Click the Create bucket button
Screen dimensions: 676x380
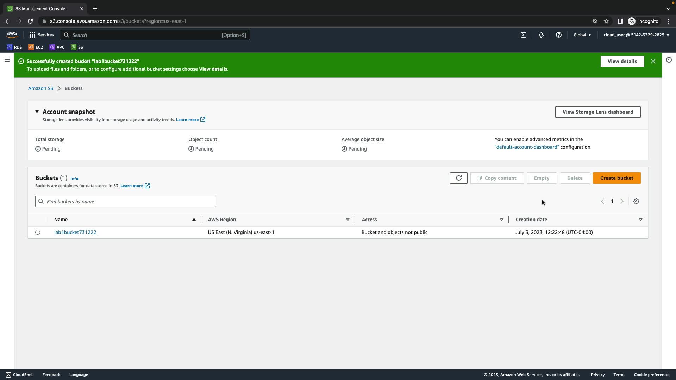point(616,178)
